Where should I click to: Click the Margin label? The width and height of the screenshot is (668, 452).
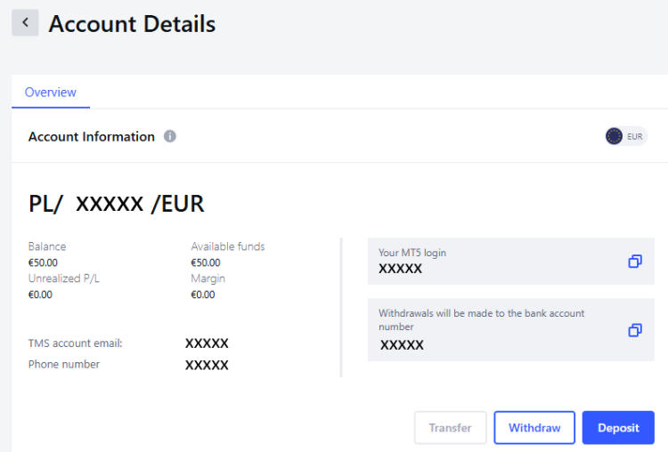[208, 278]
